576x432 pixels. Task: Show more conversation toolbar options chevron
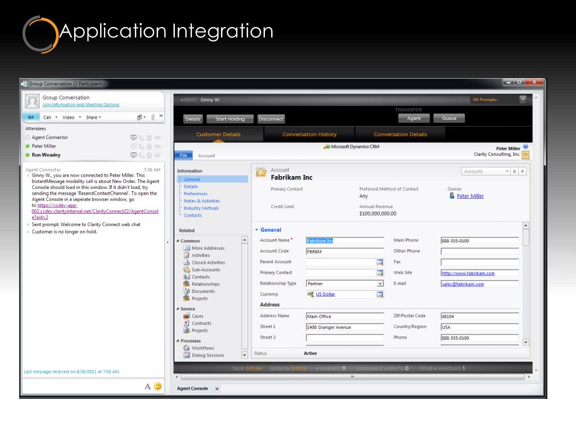[161, 116]
